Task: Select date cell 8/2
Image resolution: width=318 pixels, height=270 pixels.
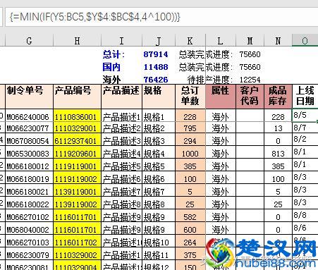Action: [x=305, y=140]
